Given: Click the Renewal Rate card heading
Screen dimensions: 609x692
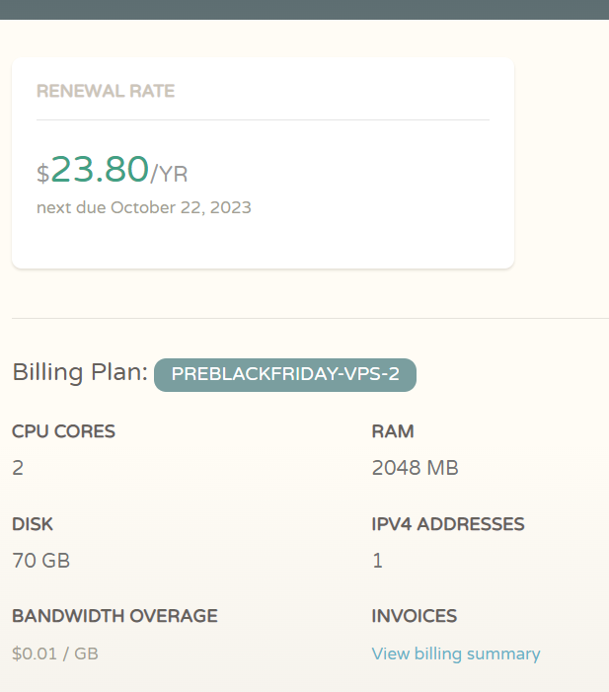Looking at the screenshot, I should coord(106,91).
